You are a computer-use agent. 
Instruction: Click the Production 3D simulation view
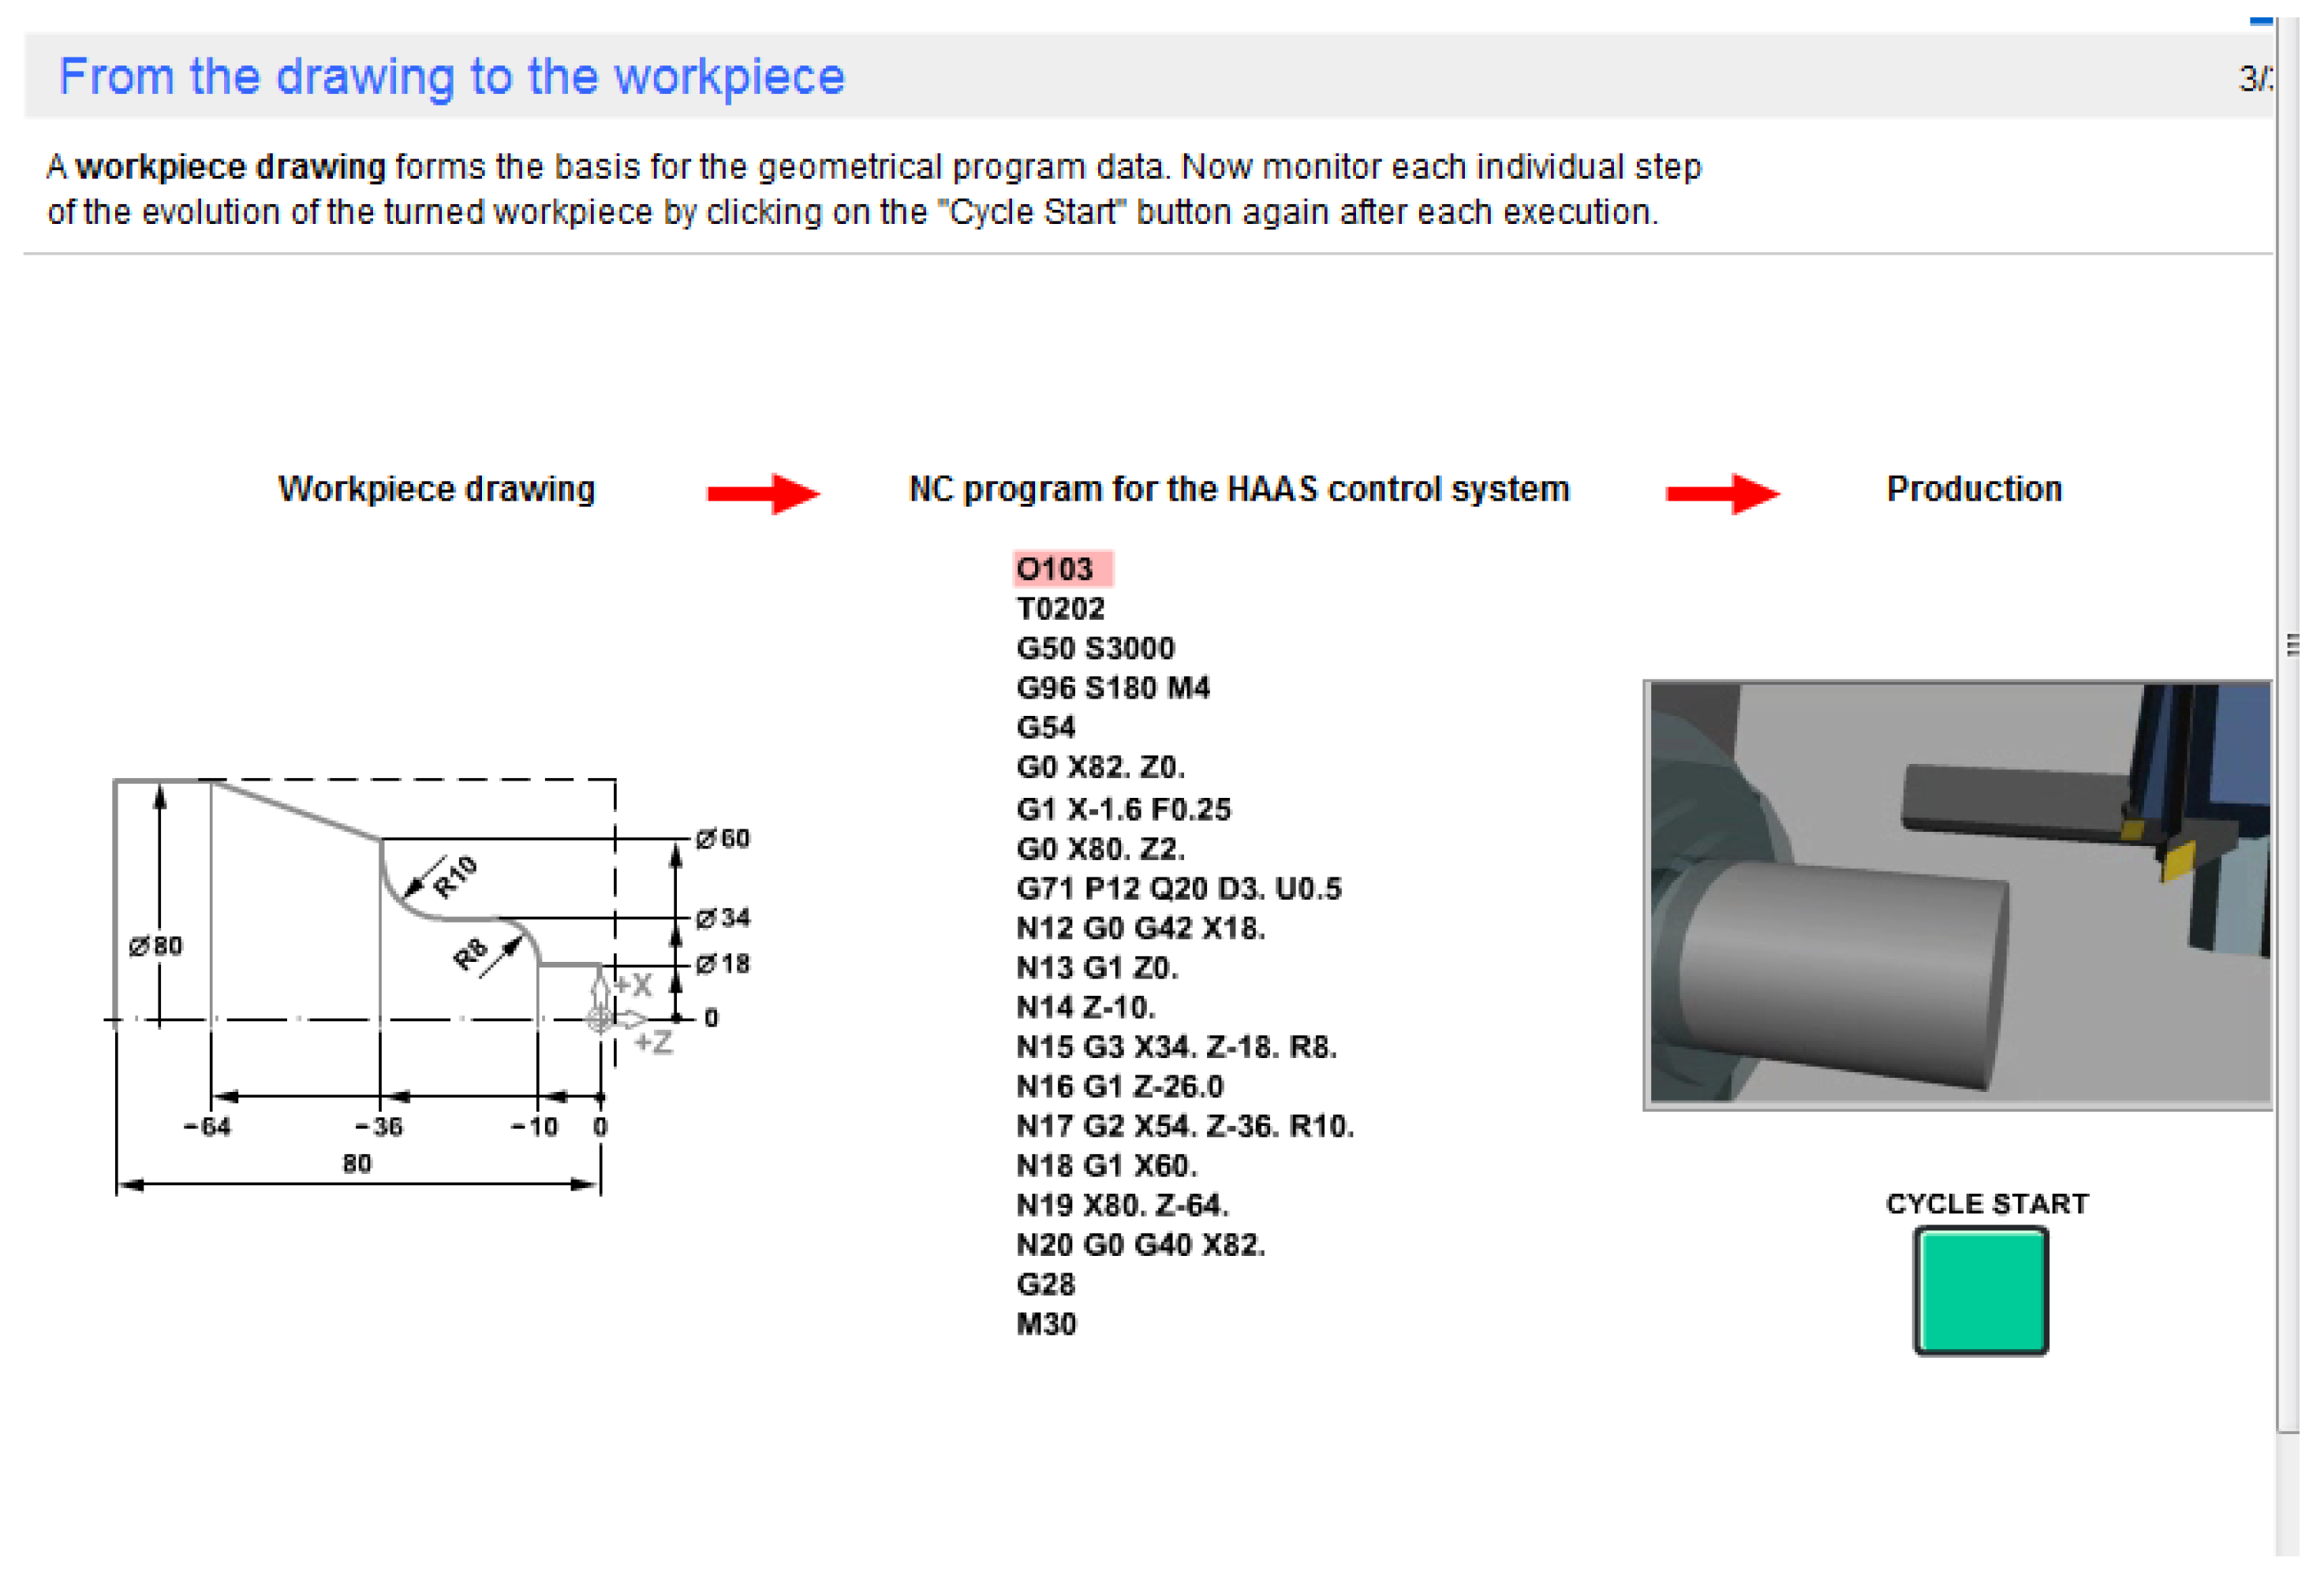pos(1958,894)
